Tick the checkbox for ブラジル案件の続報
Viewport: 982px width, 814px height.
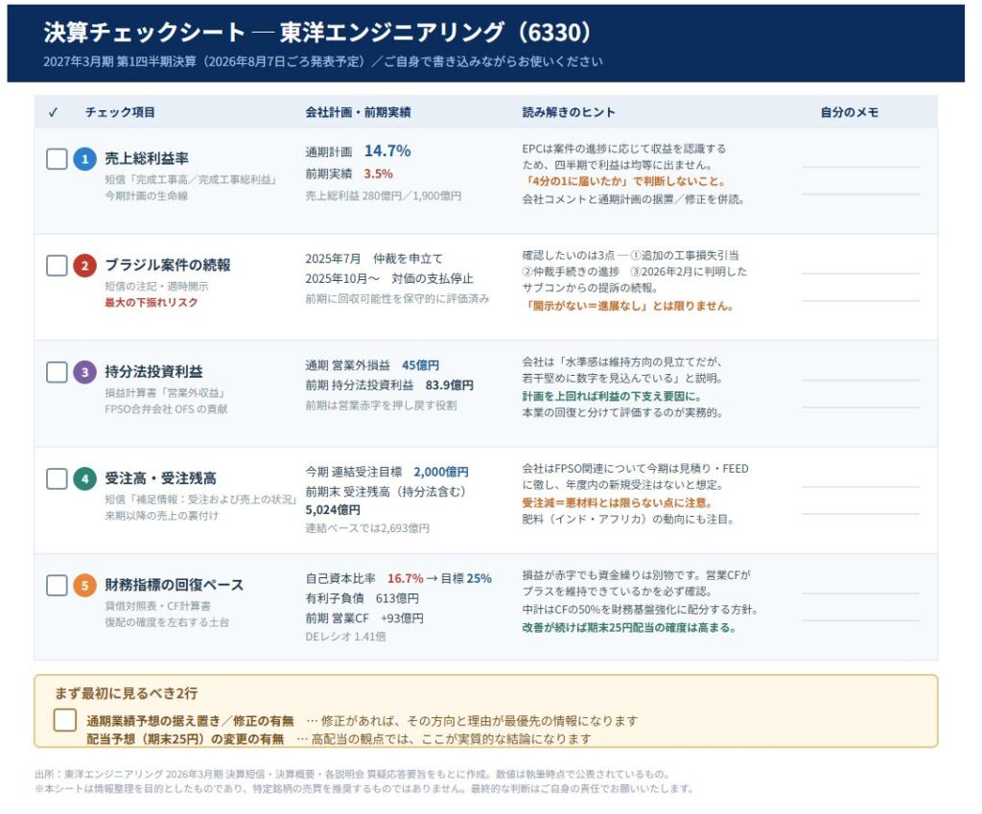(x=57, y=266)
